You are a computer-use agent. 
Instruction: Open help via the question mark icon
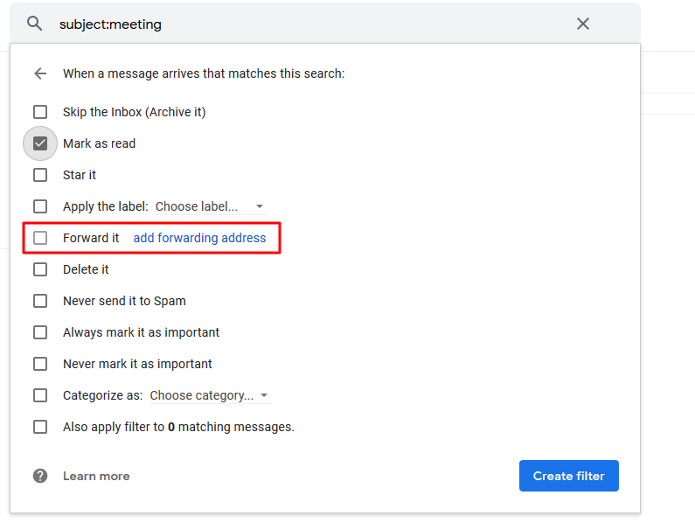(40, 476)
